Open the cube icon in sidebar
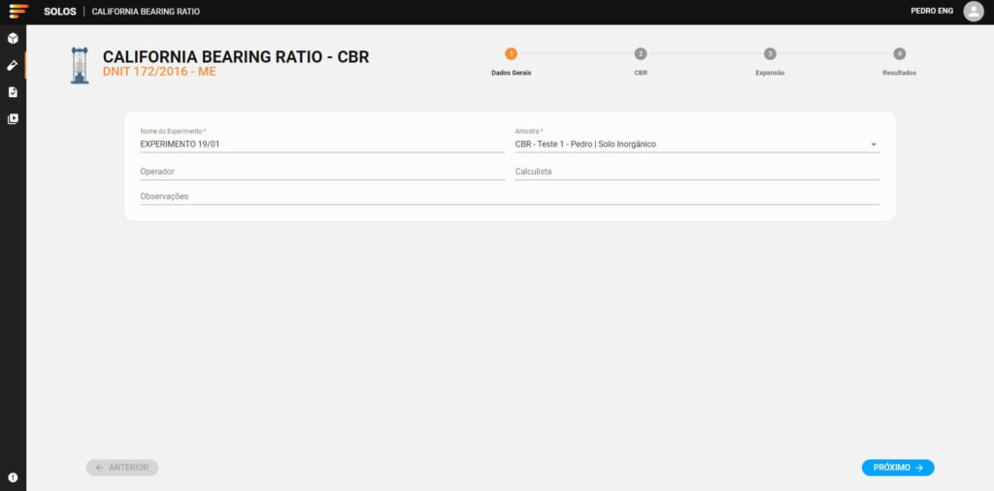Viewport: 994px width, 491px height. (13, 39)
